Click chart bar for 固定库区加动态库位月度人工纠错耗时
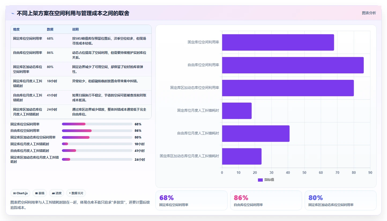 (x=241, y=156)
